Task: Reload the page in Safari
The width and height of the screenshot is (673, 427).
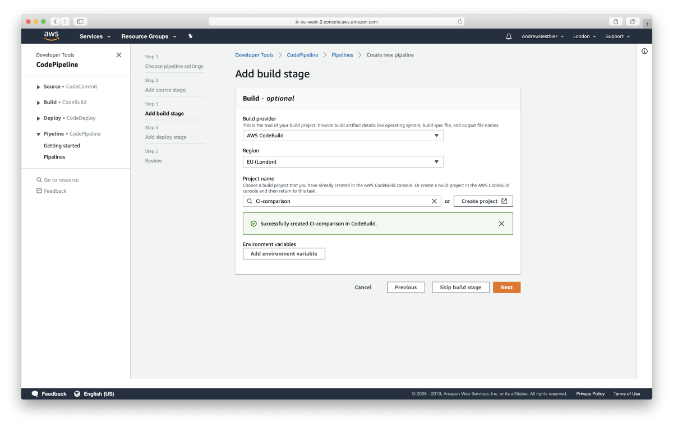Action: 460,22
